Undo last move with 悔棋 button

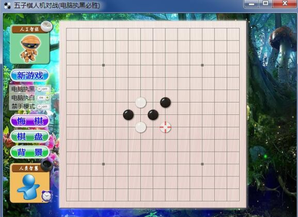[30, 121]
